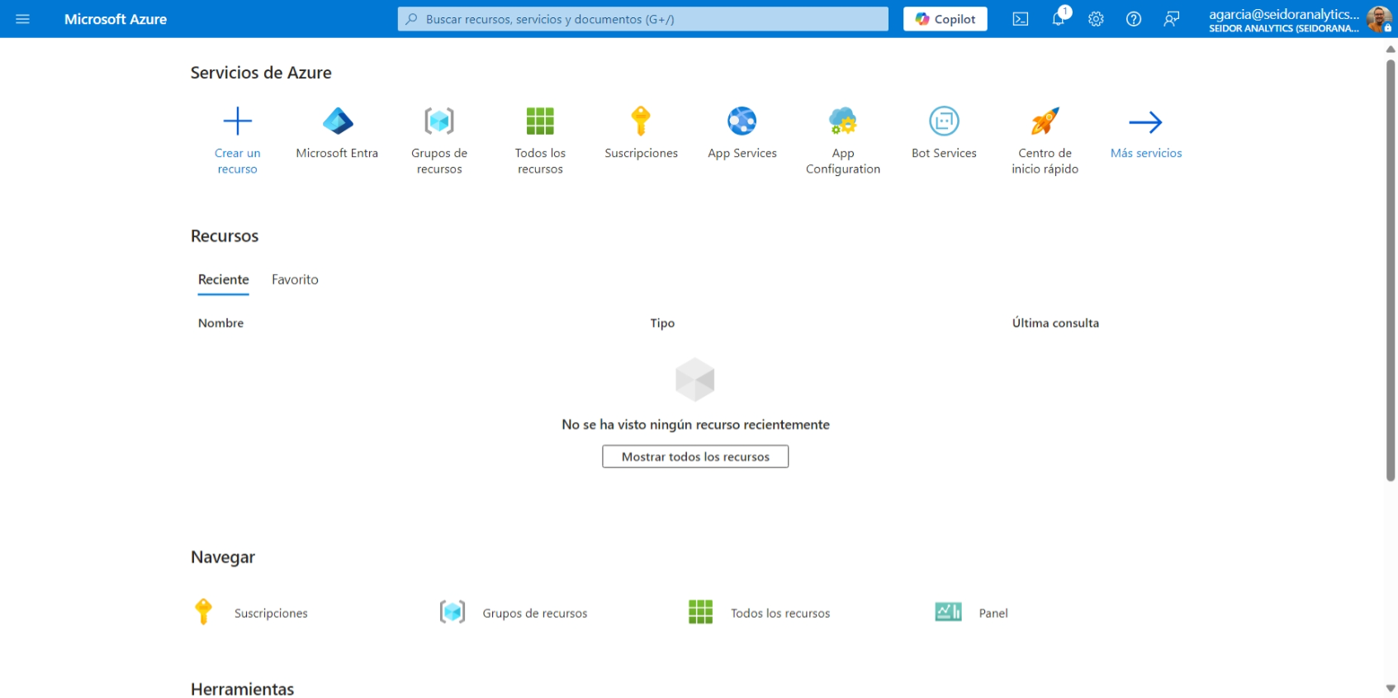The image size is (1398, 698).
Task: Open portal settings gear
Action: pyautogui.click(x=1096, y=19)
